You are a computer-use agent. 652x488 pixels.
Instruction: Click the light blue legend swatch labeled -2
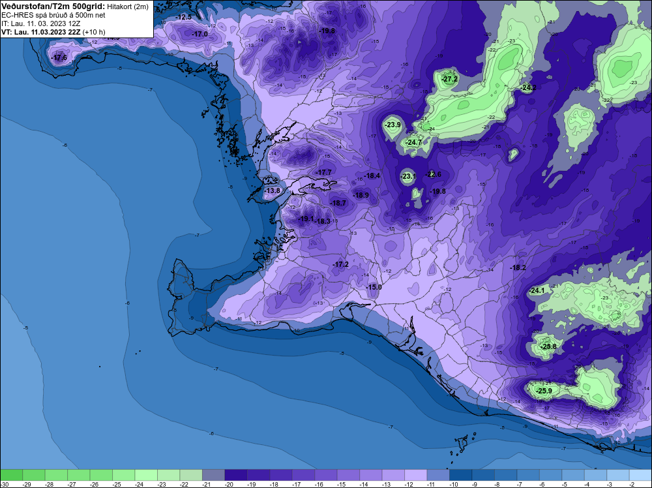641,475
